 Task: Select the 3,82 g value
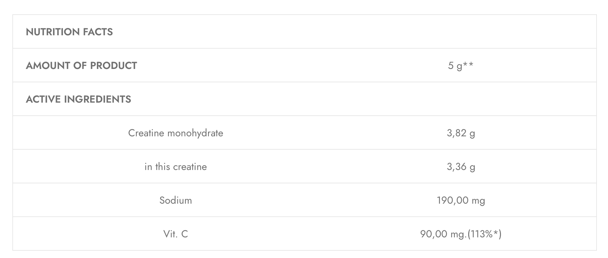point(461,133)
